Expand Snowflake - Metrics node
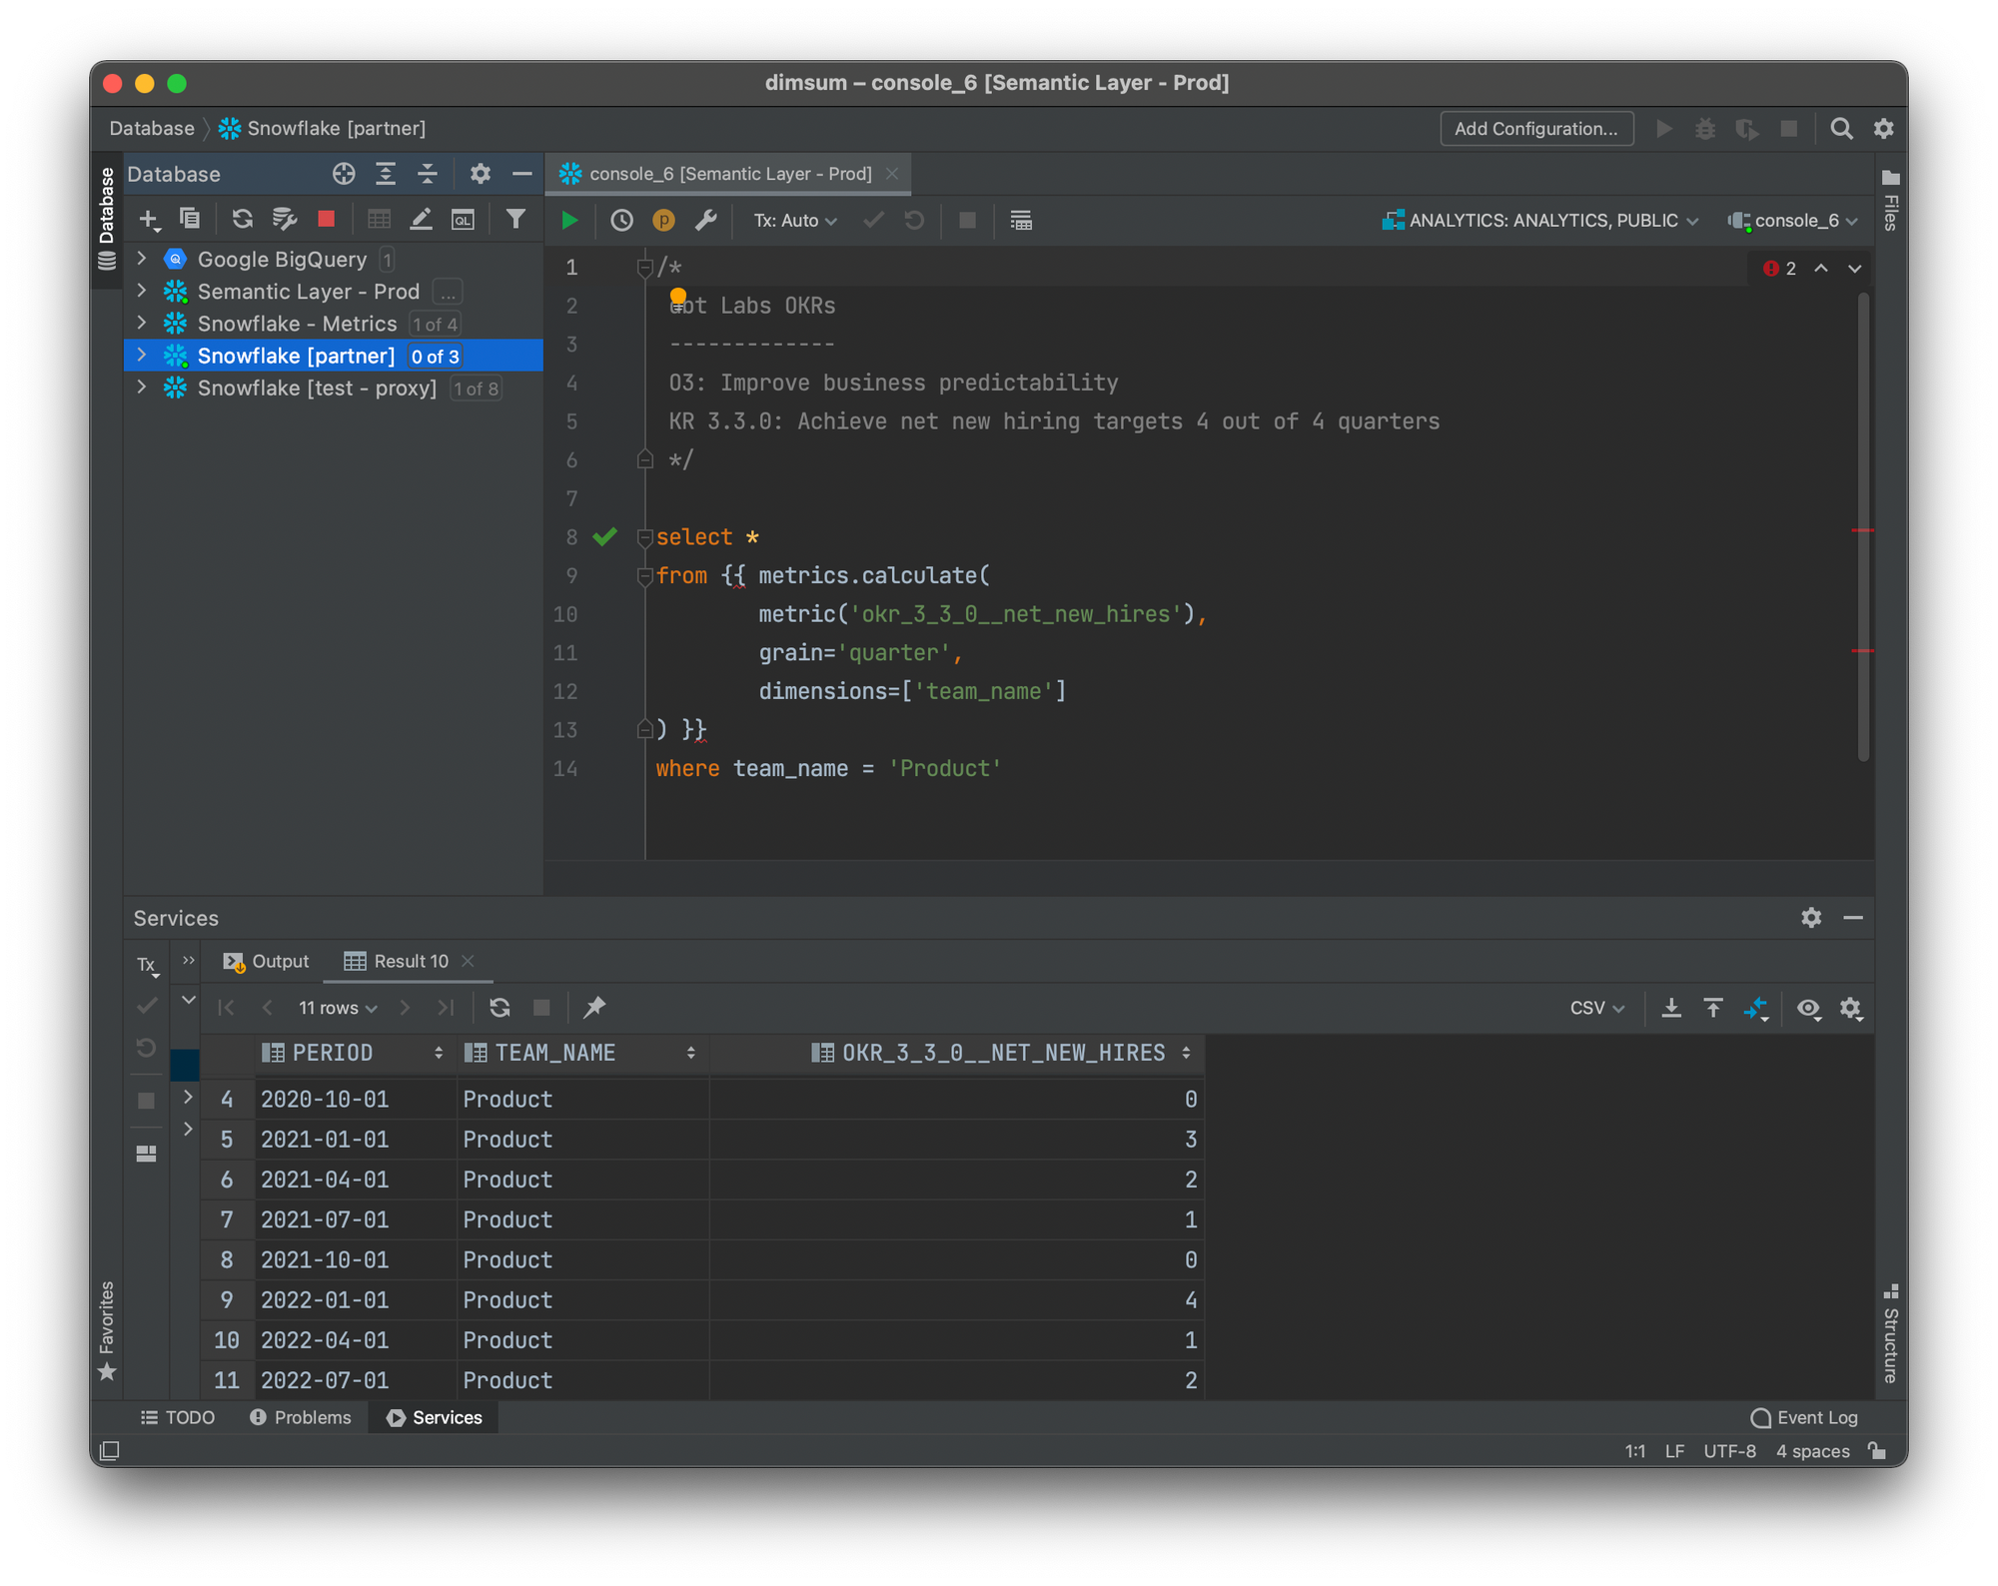Screen dimensions: 1998x1586 coord(142,323)
